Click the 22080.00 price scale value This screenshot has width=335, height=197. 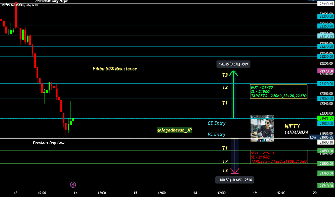point(326,93)
